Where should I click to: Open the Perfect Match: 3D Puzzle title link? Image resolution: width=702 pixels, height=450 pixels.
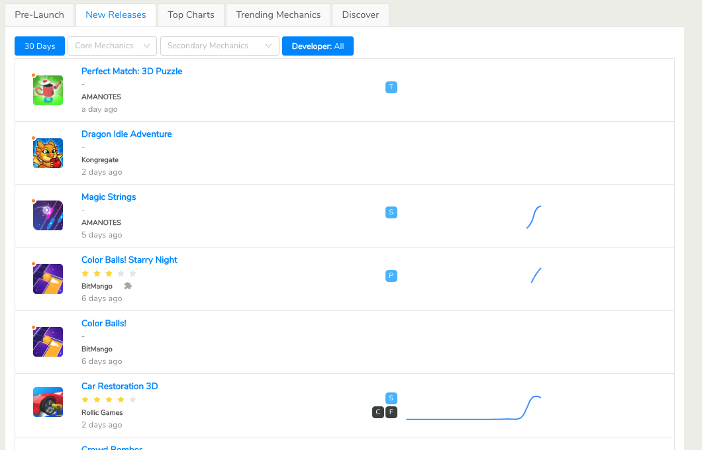[x=132, y=71]
